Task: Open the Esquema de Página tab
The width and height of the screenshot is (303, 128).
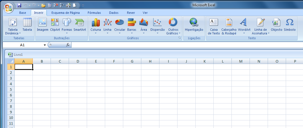Action: [x=65, y=13]
